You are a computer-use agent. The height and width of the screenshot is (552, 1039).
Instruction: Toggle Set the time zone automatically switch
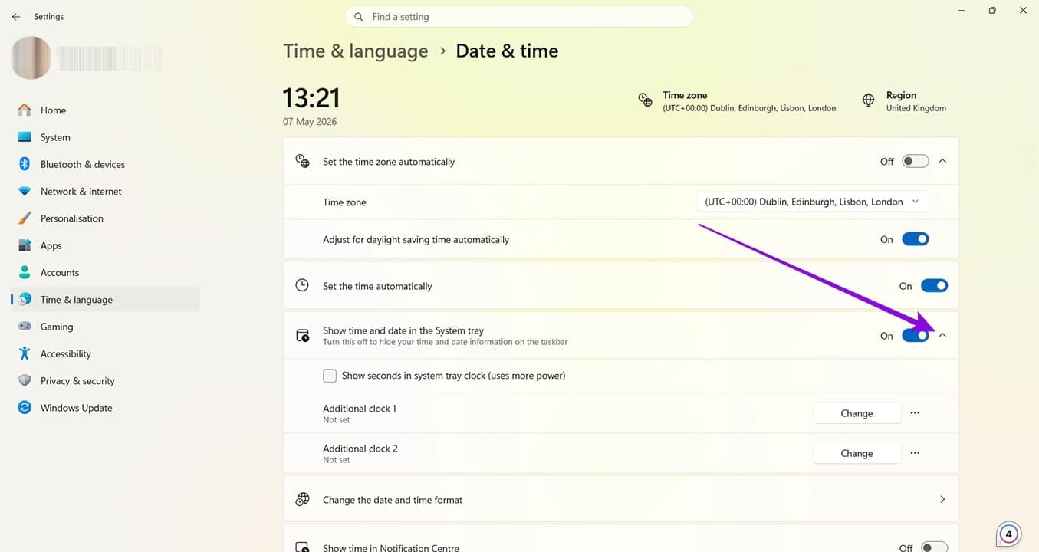click(916, 161)
